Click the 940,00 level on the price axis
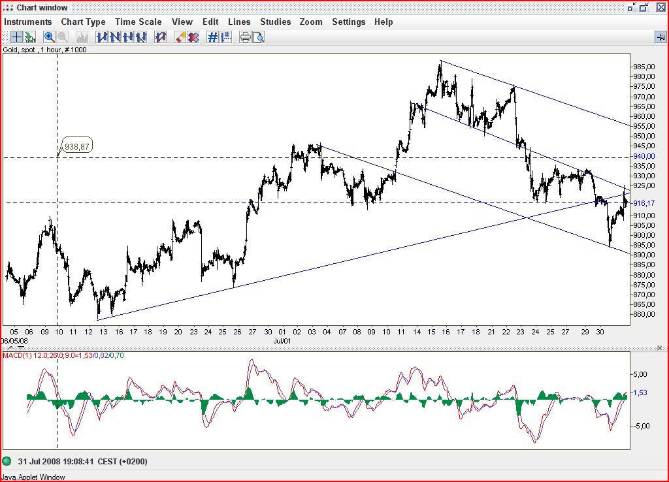The width and height of the screenshot is (669, 482). (644, 156)
